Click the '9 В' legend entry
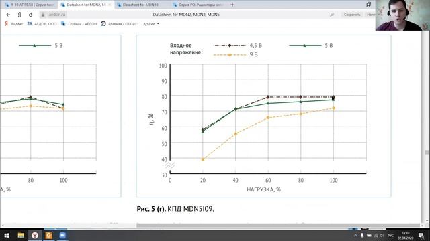 pos(236,55)
